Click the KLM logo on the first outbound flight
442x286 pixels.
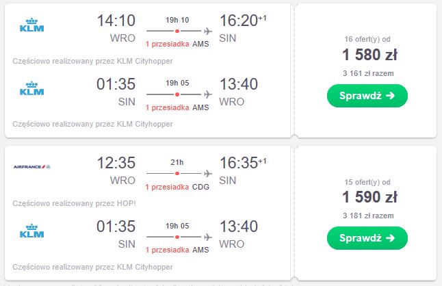pyautogui.click(x=32, y=25)
